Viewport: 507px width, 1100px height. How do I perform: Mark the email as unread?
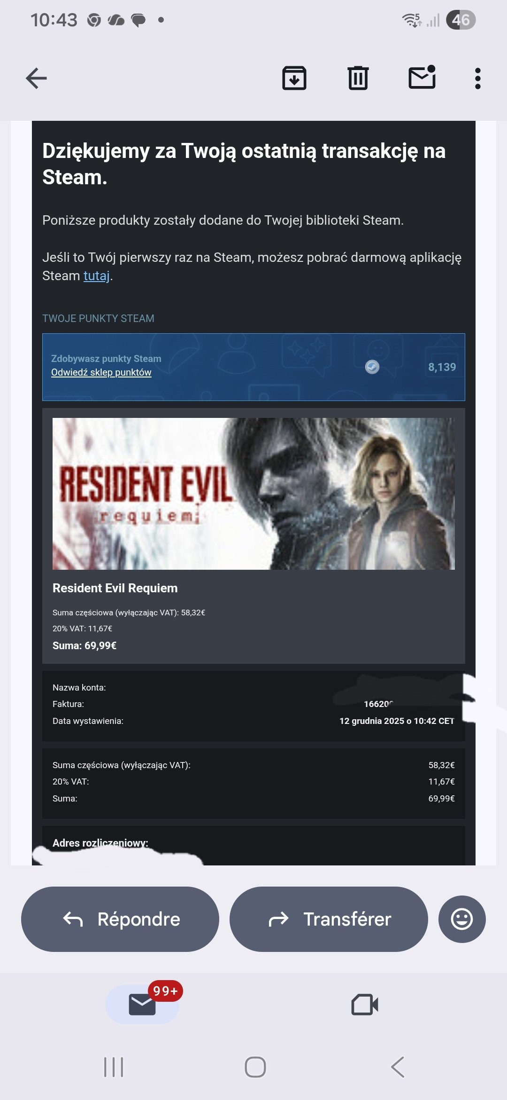click(x=422, y=77)
